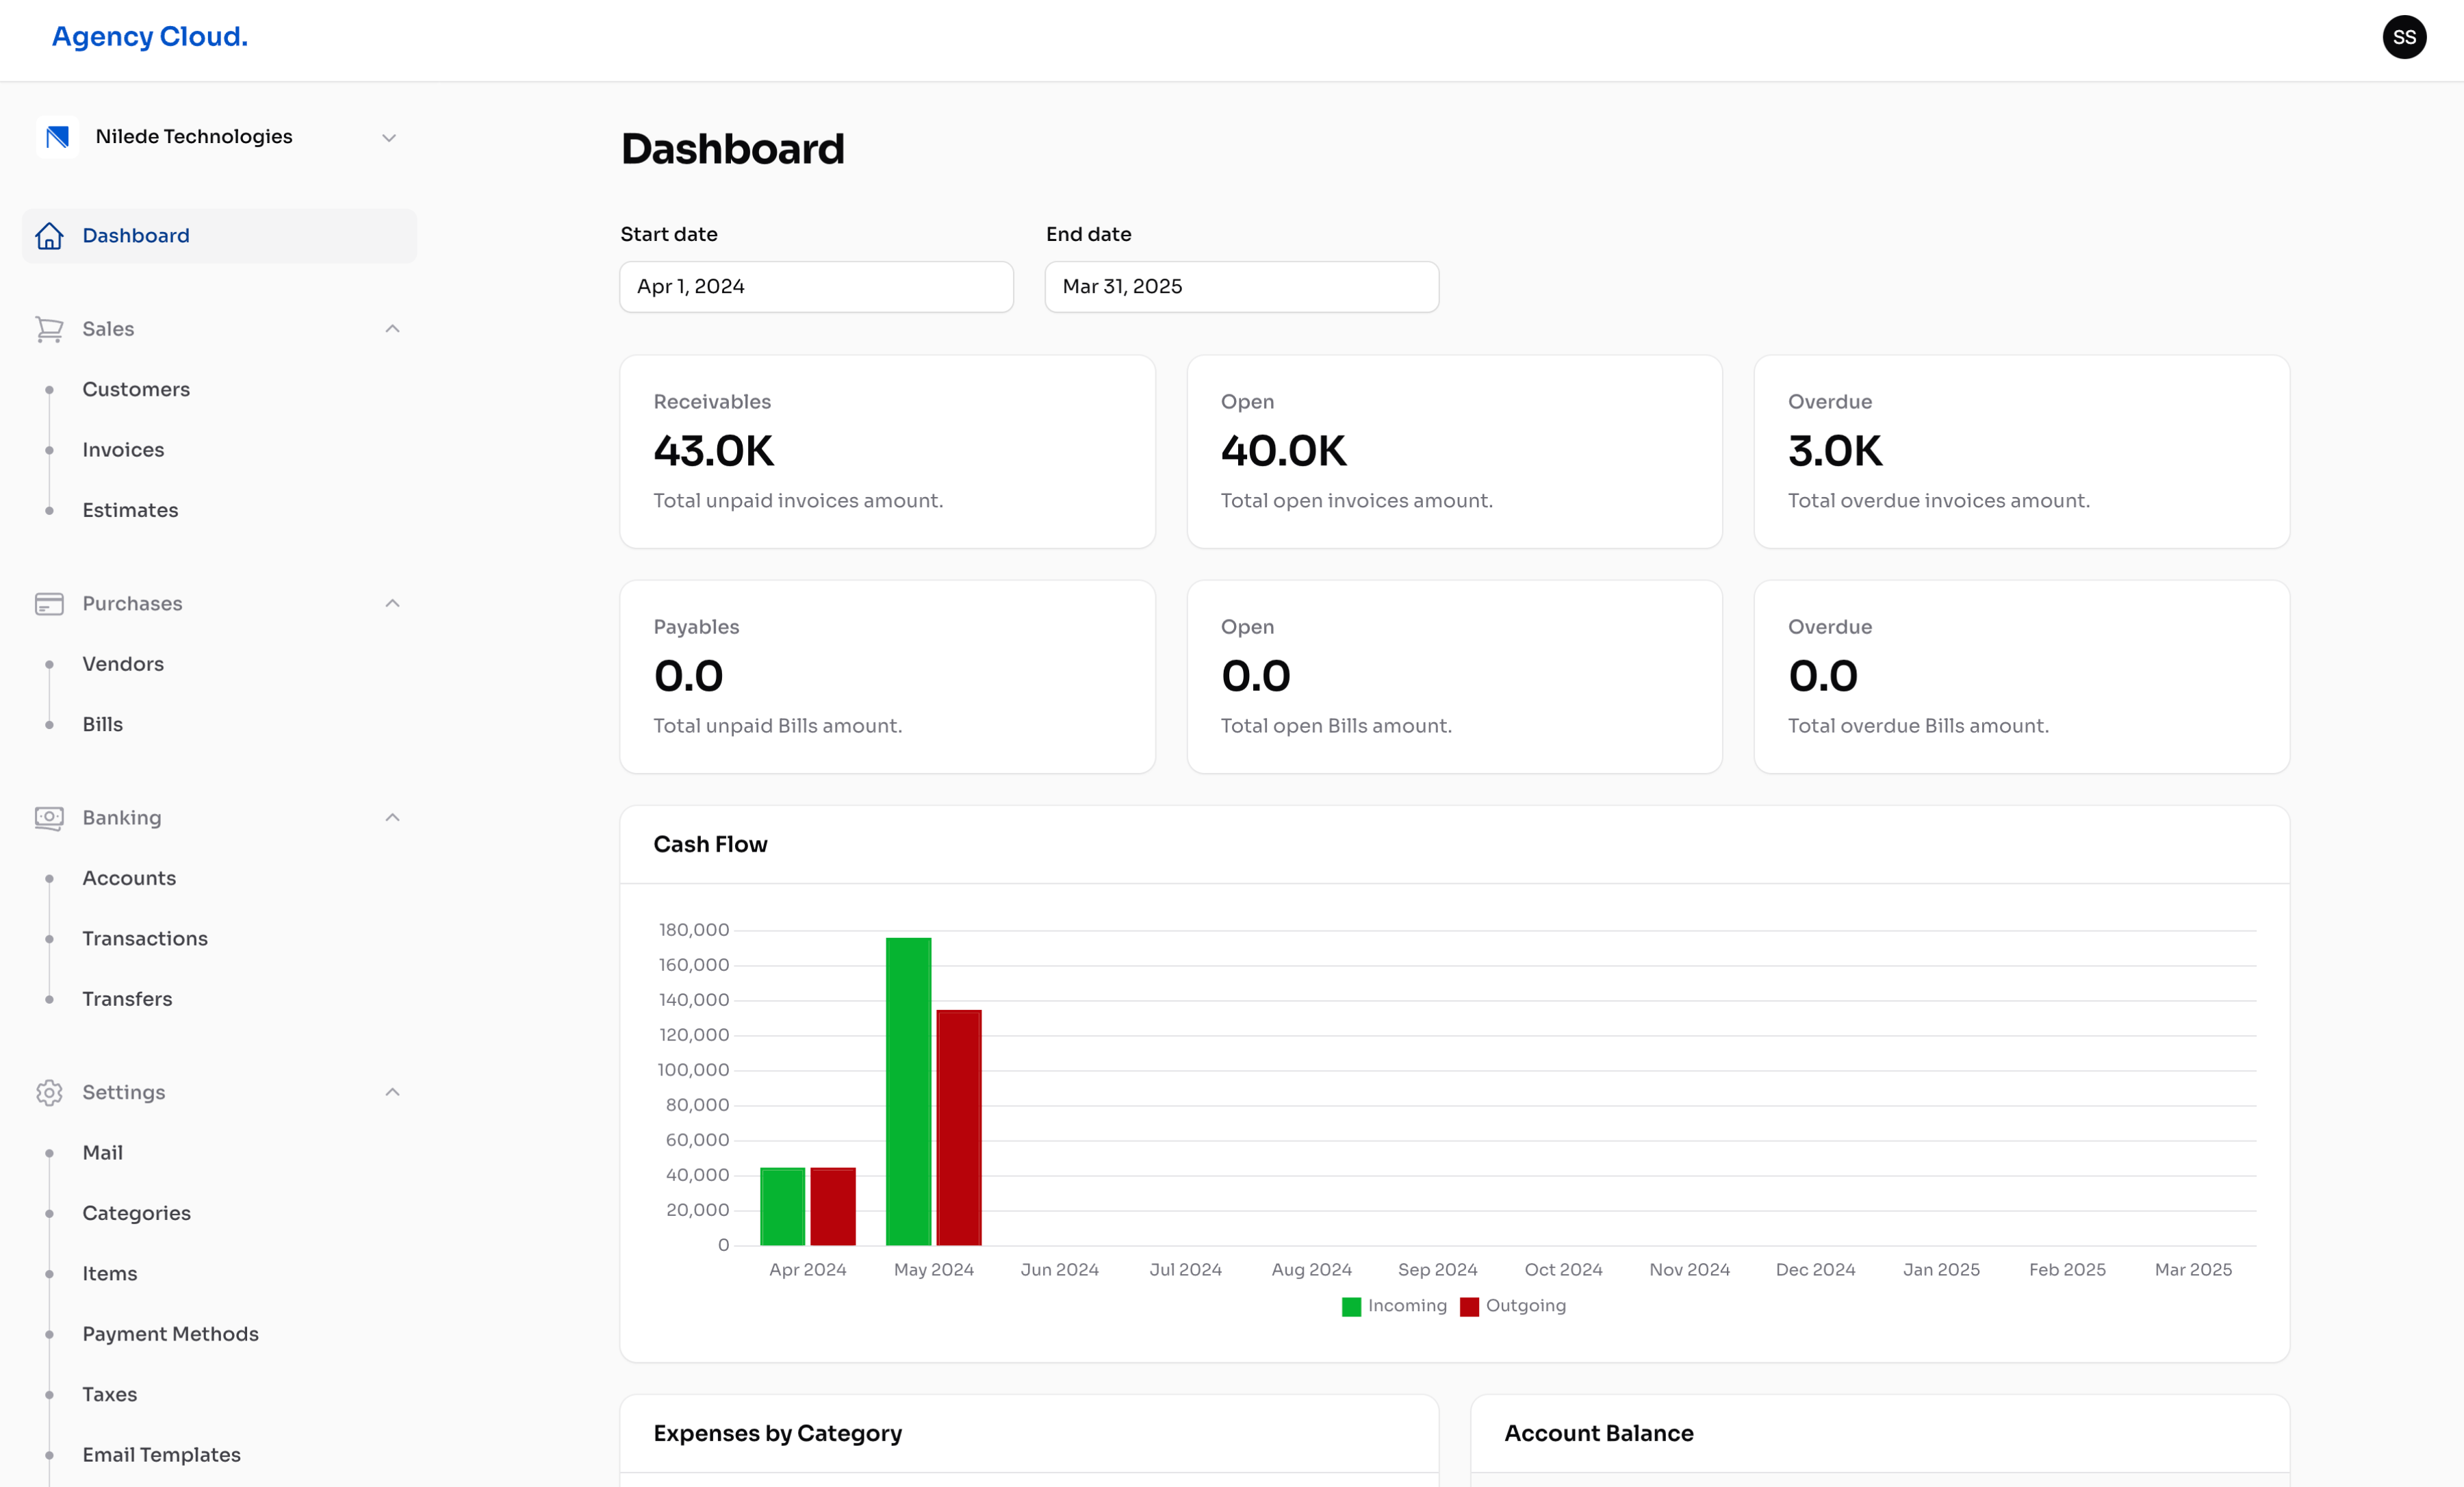Image resolution: width=2464 pixels, height=1487 pixels.
Task: Click the Expenses by Category heading
Action: pos(778,1434)
